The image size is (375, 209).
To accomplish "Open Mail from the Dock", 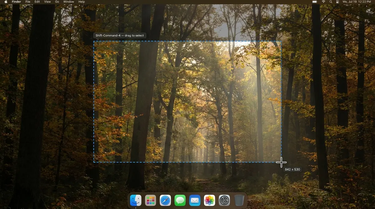I will point(195,200).
